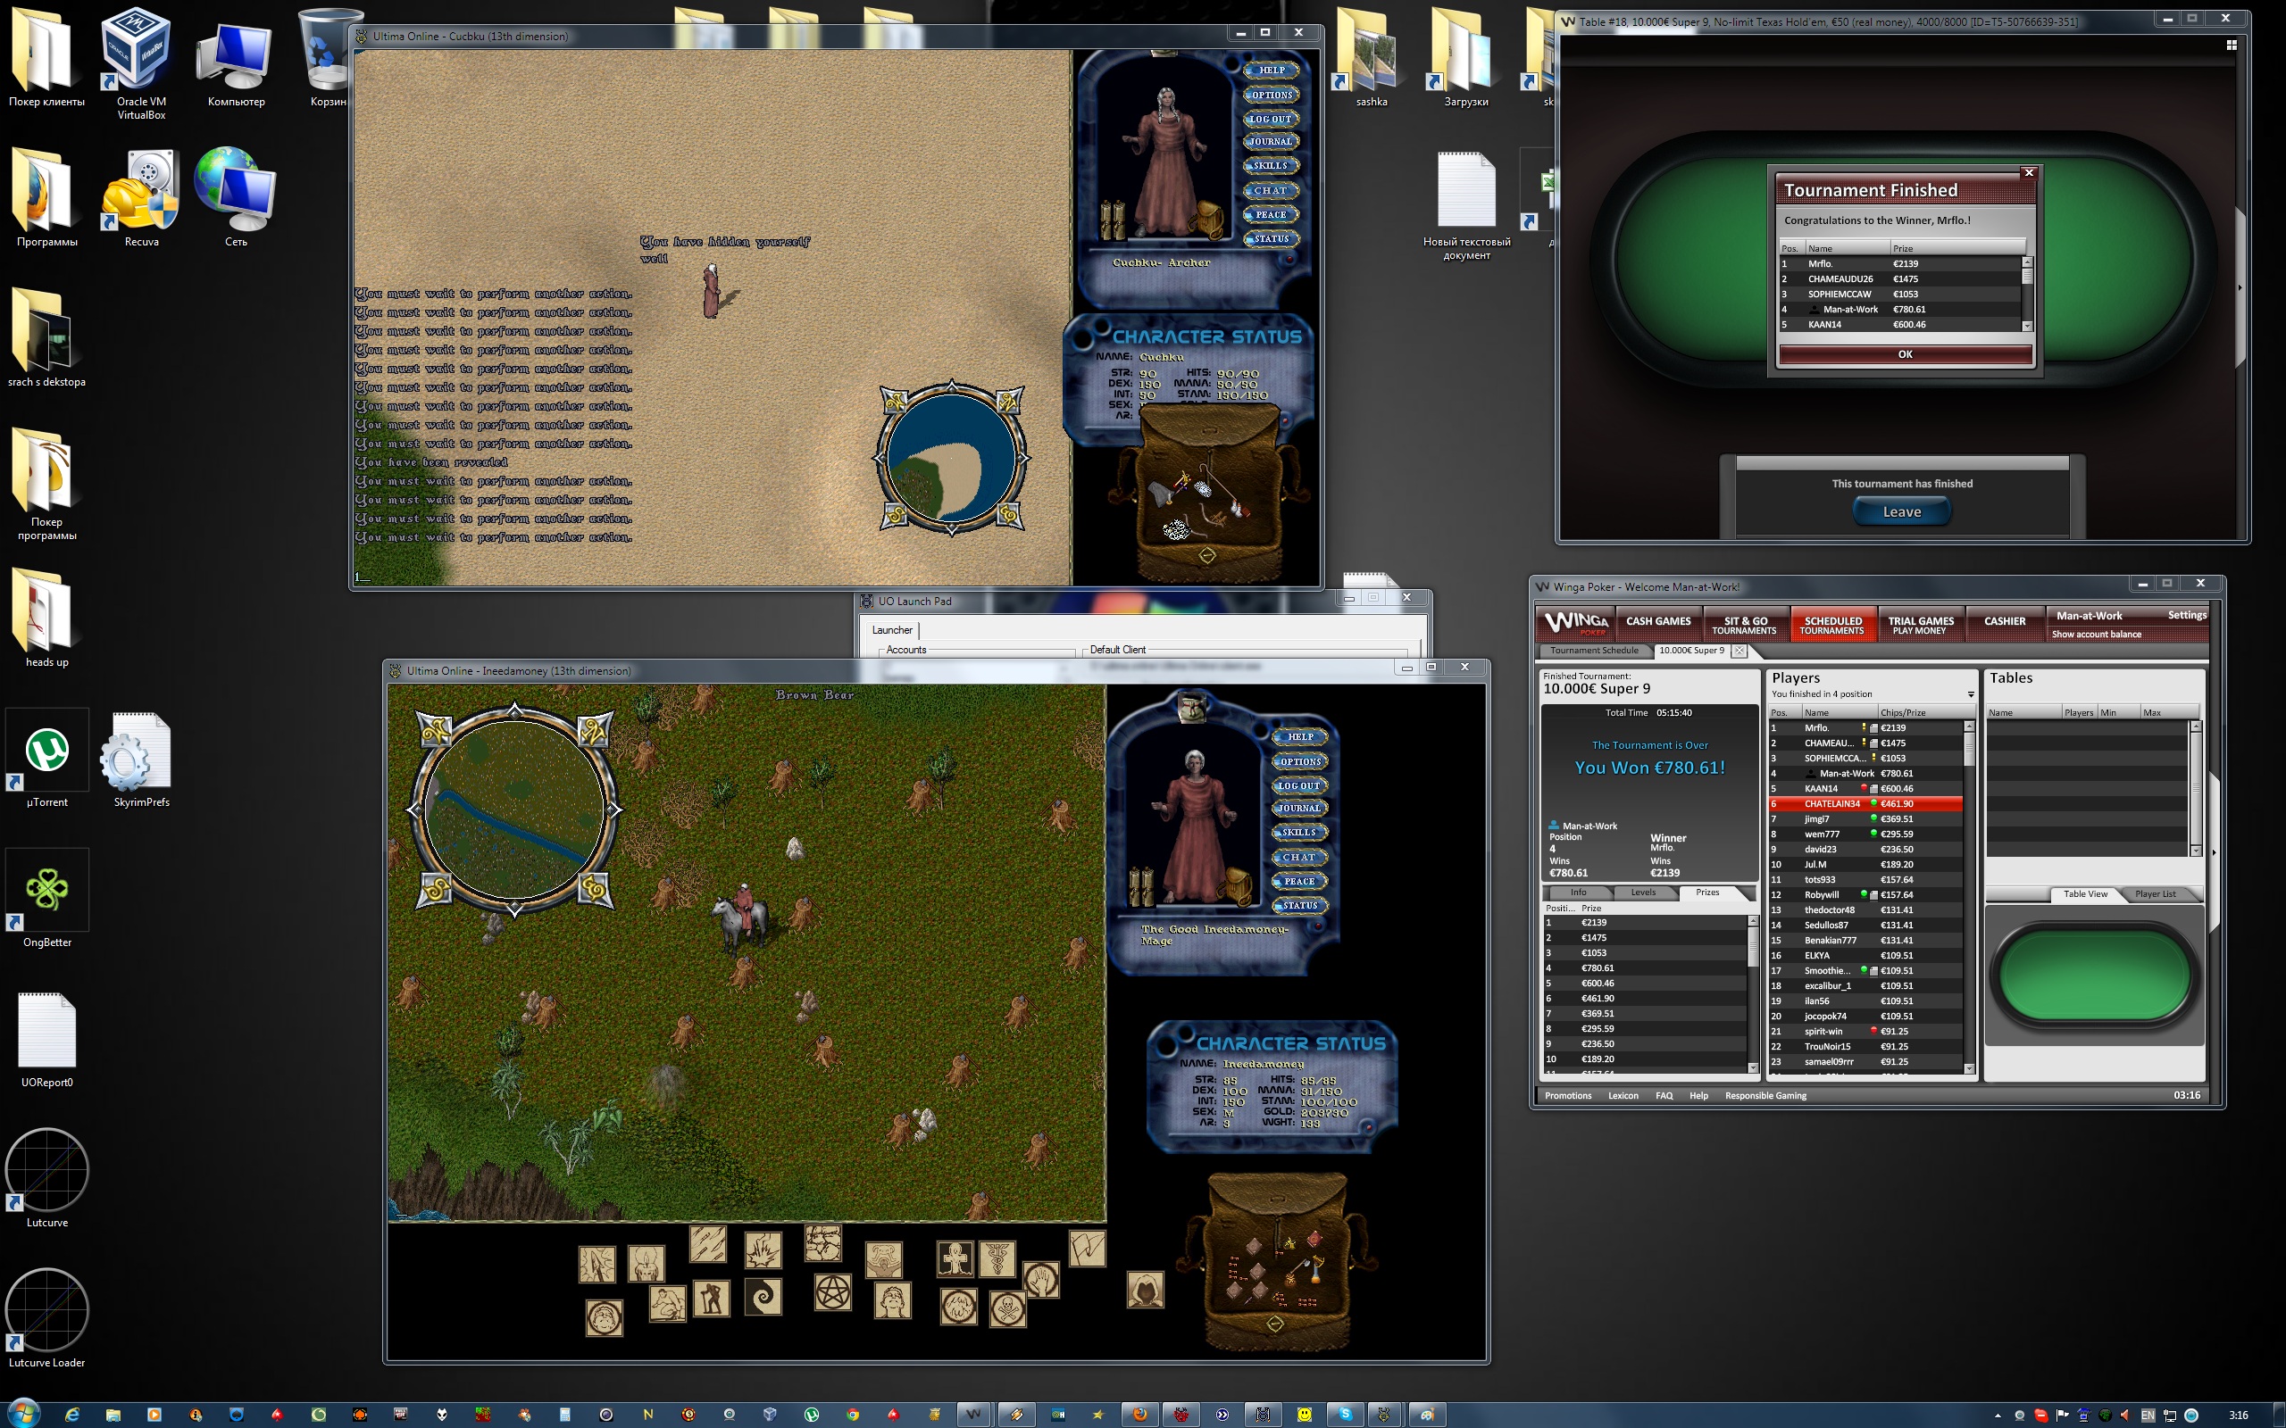Image resolution: width=2286 pixels, height=1428 pixels.
Task: Click the hooded figure hiding icon
Action: 1145,1291
